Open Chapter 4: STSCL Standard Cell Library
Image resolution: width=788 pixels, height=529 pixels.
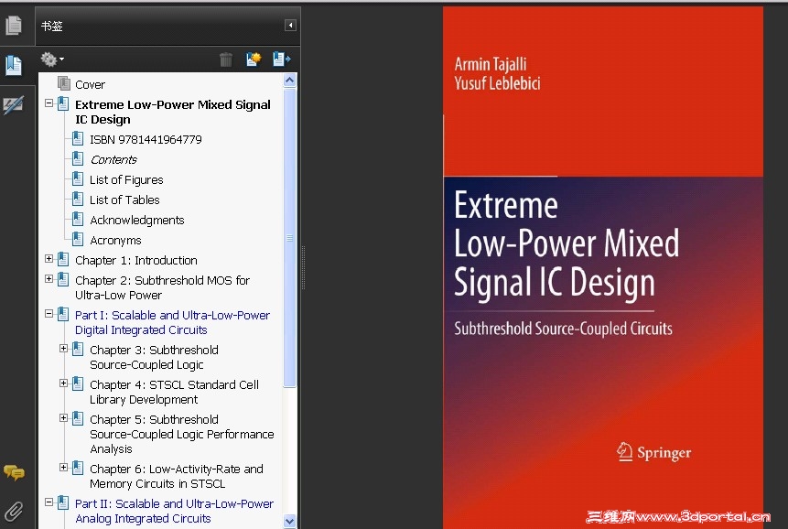[x=175, y=392]
